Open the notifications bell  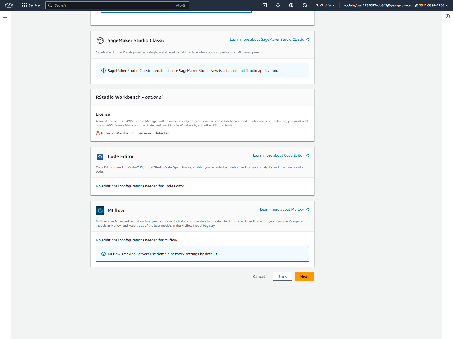278,5
